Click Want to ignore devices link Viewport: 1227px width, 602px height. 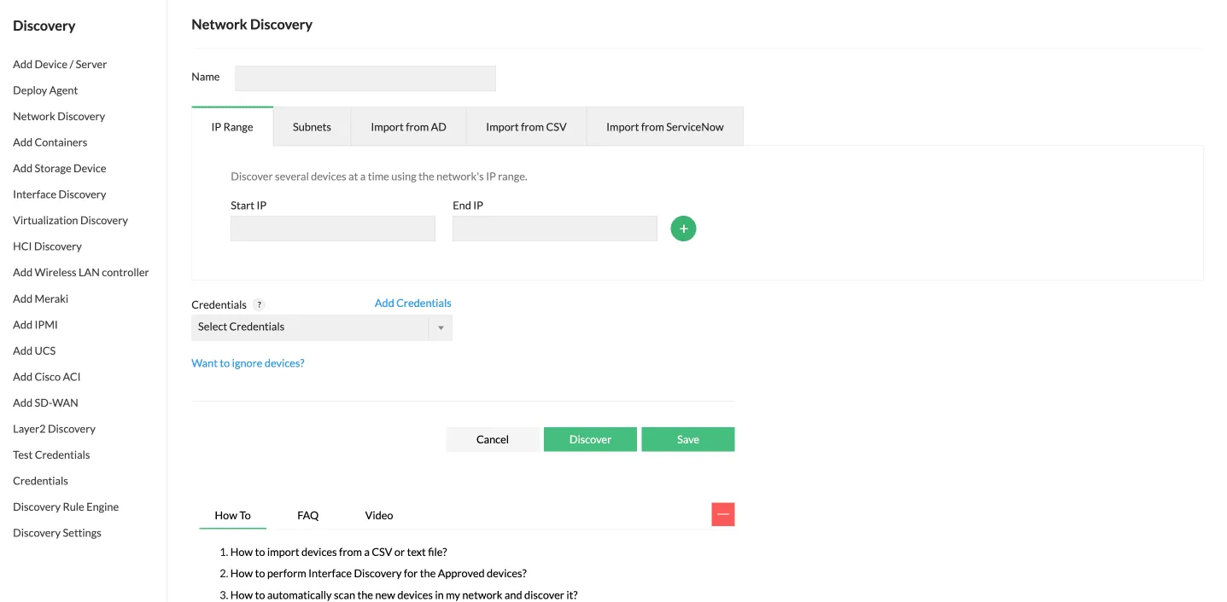pyautogui.click(x=248, y=362)
